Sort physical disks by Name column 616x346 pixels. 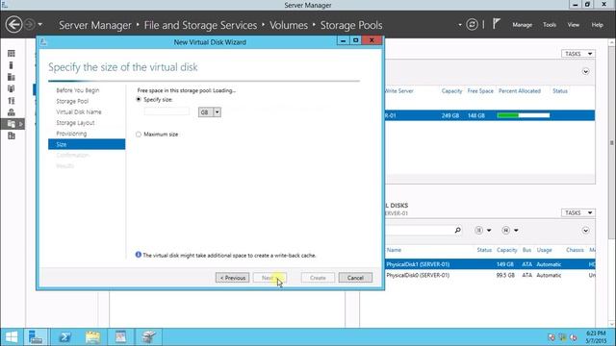point(394,250)
